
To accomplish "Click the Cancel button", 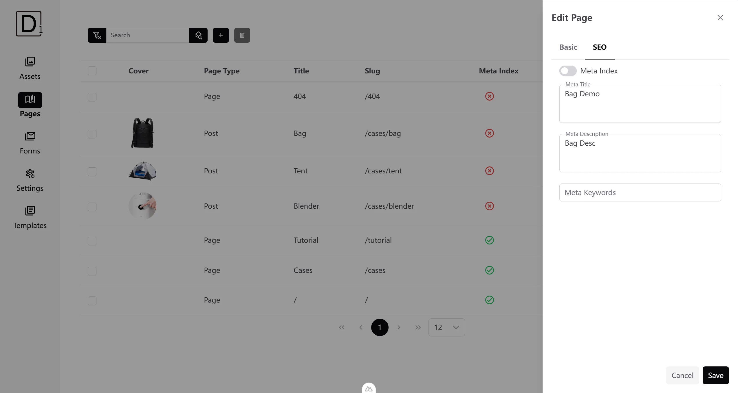I will [x=682, y=375].
